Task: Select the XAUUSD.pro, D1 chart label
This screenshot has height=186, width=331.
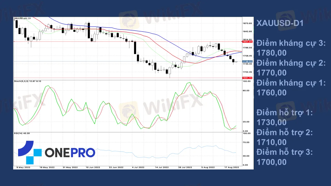Action: pyautogui.click(x=22, y=18)
